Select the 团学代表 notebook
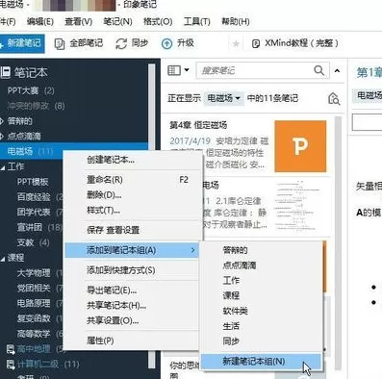Image resolution: width=382 pixels, height=379 pixels. (x=34, y=212)
